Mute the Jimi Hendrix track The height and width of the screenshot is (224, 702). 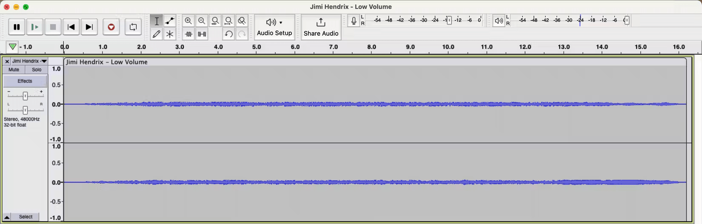tap(14, 70)
